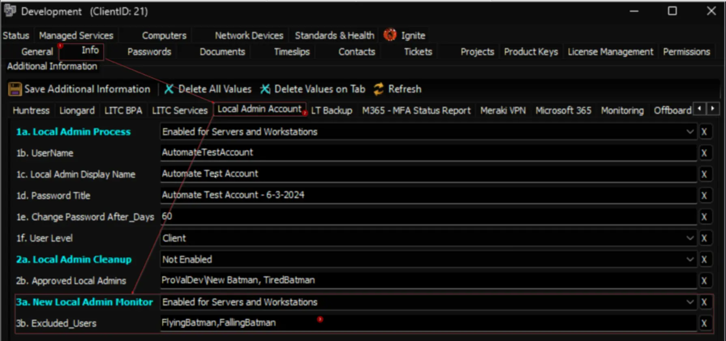Open the Computers tab
The height and width of the screenshot is (341, 726).
click(x=164, y=36)
